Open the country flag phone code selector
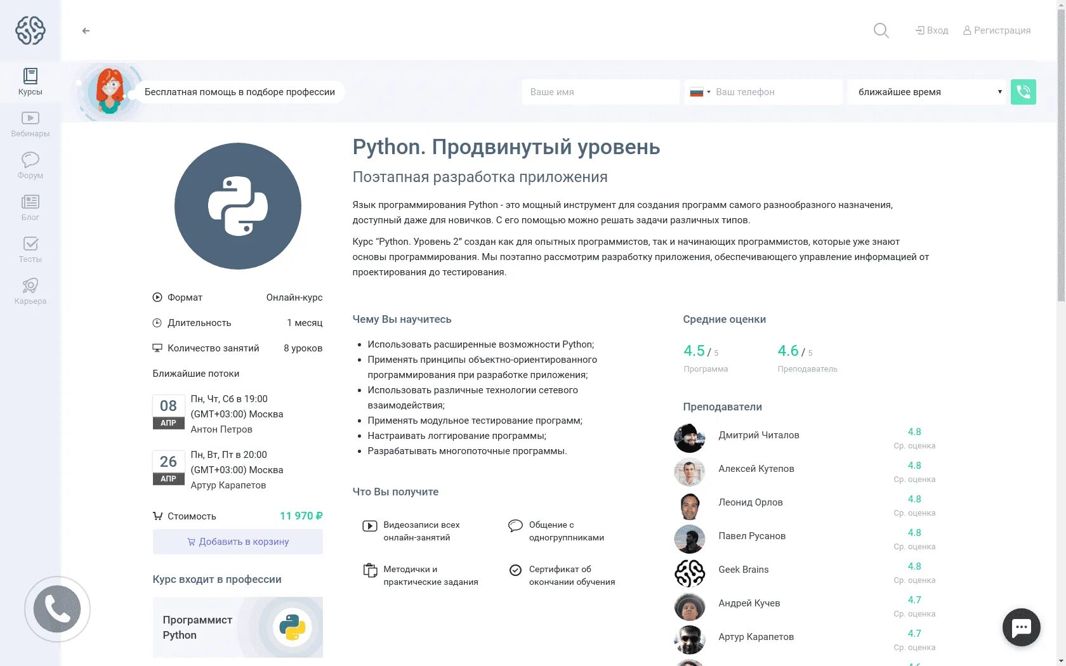Viewport: 1066px width, 666px height. point(700,92)
